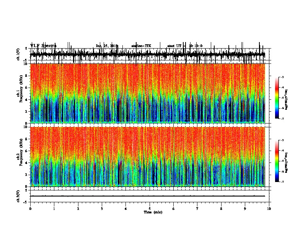303x234 pixels.
Task: Click the '1' time axis tick label
Action: click(54, 209)
